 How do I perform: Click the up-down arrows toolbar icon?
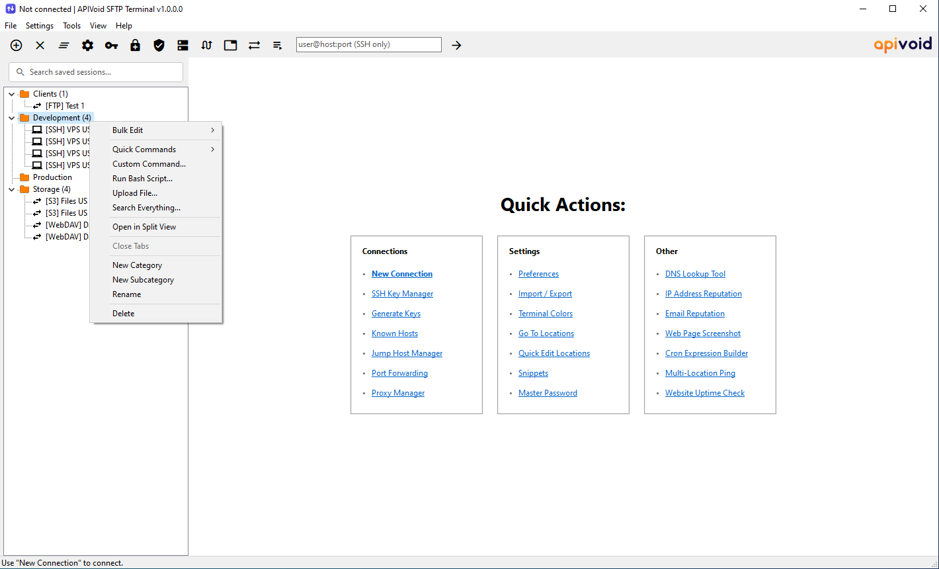(x=207, y=45)
